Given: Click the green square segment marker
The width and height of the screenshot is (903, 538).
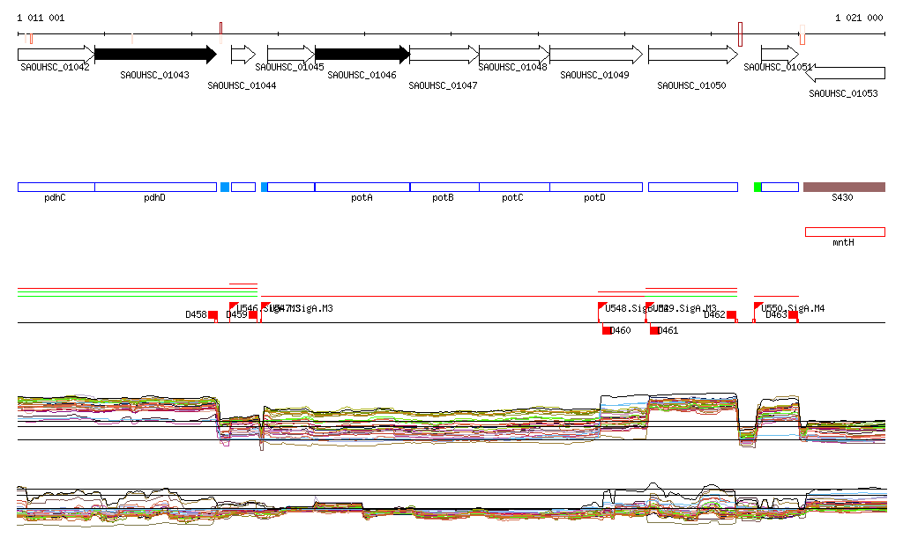Looking at the screenshot, I should click(757, 187).
